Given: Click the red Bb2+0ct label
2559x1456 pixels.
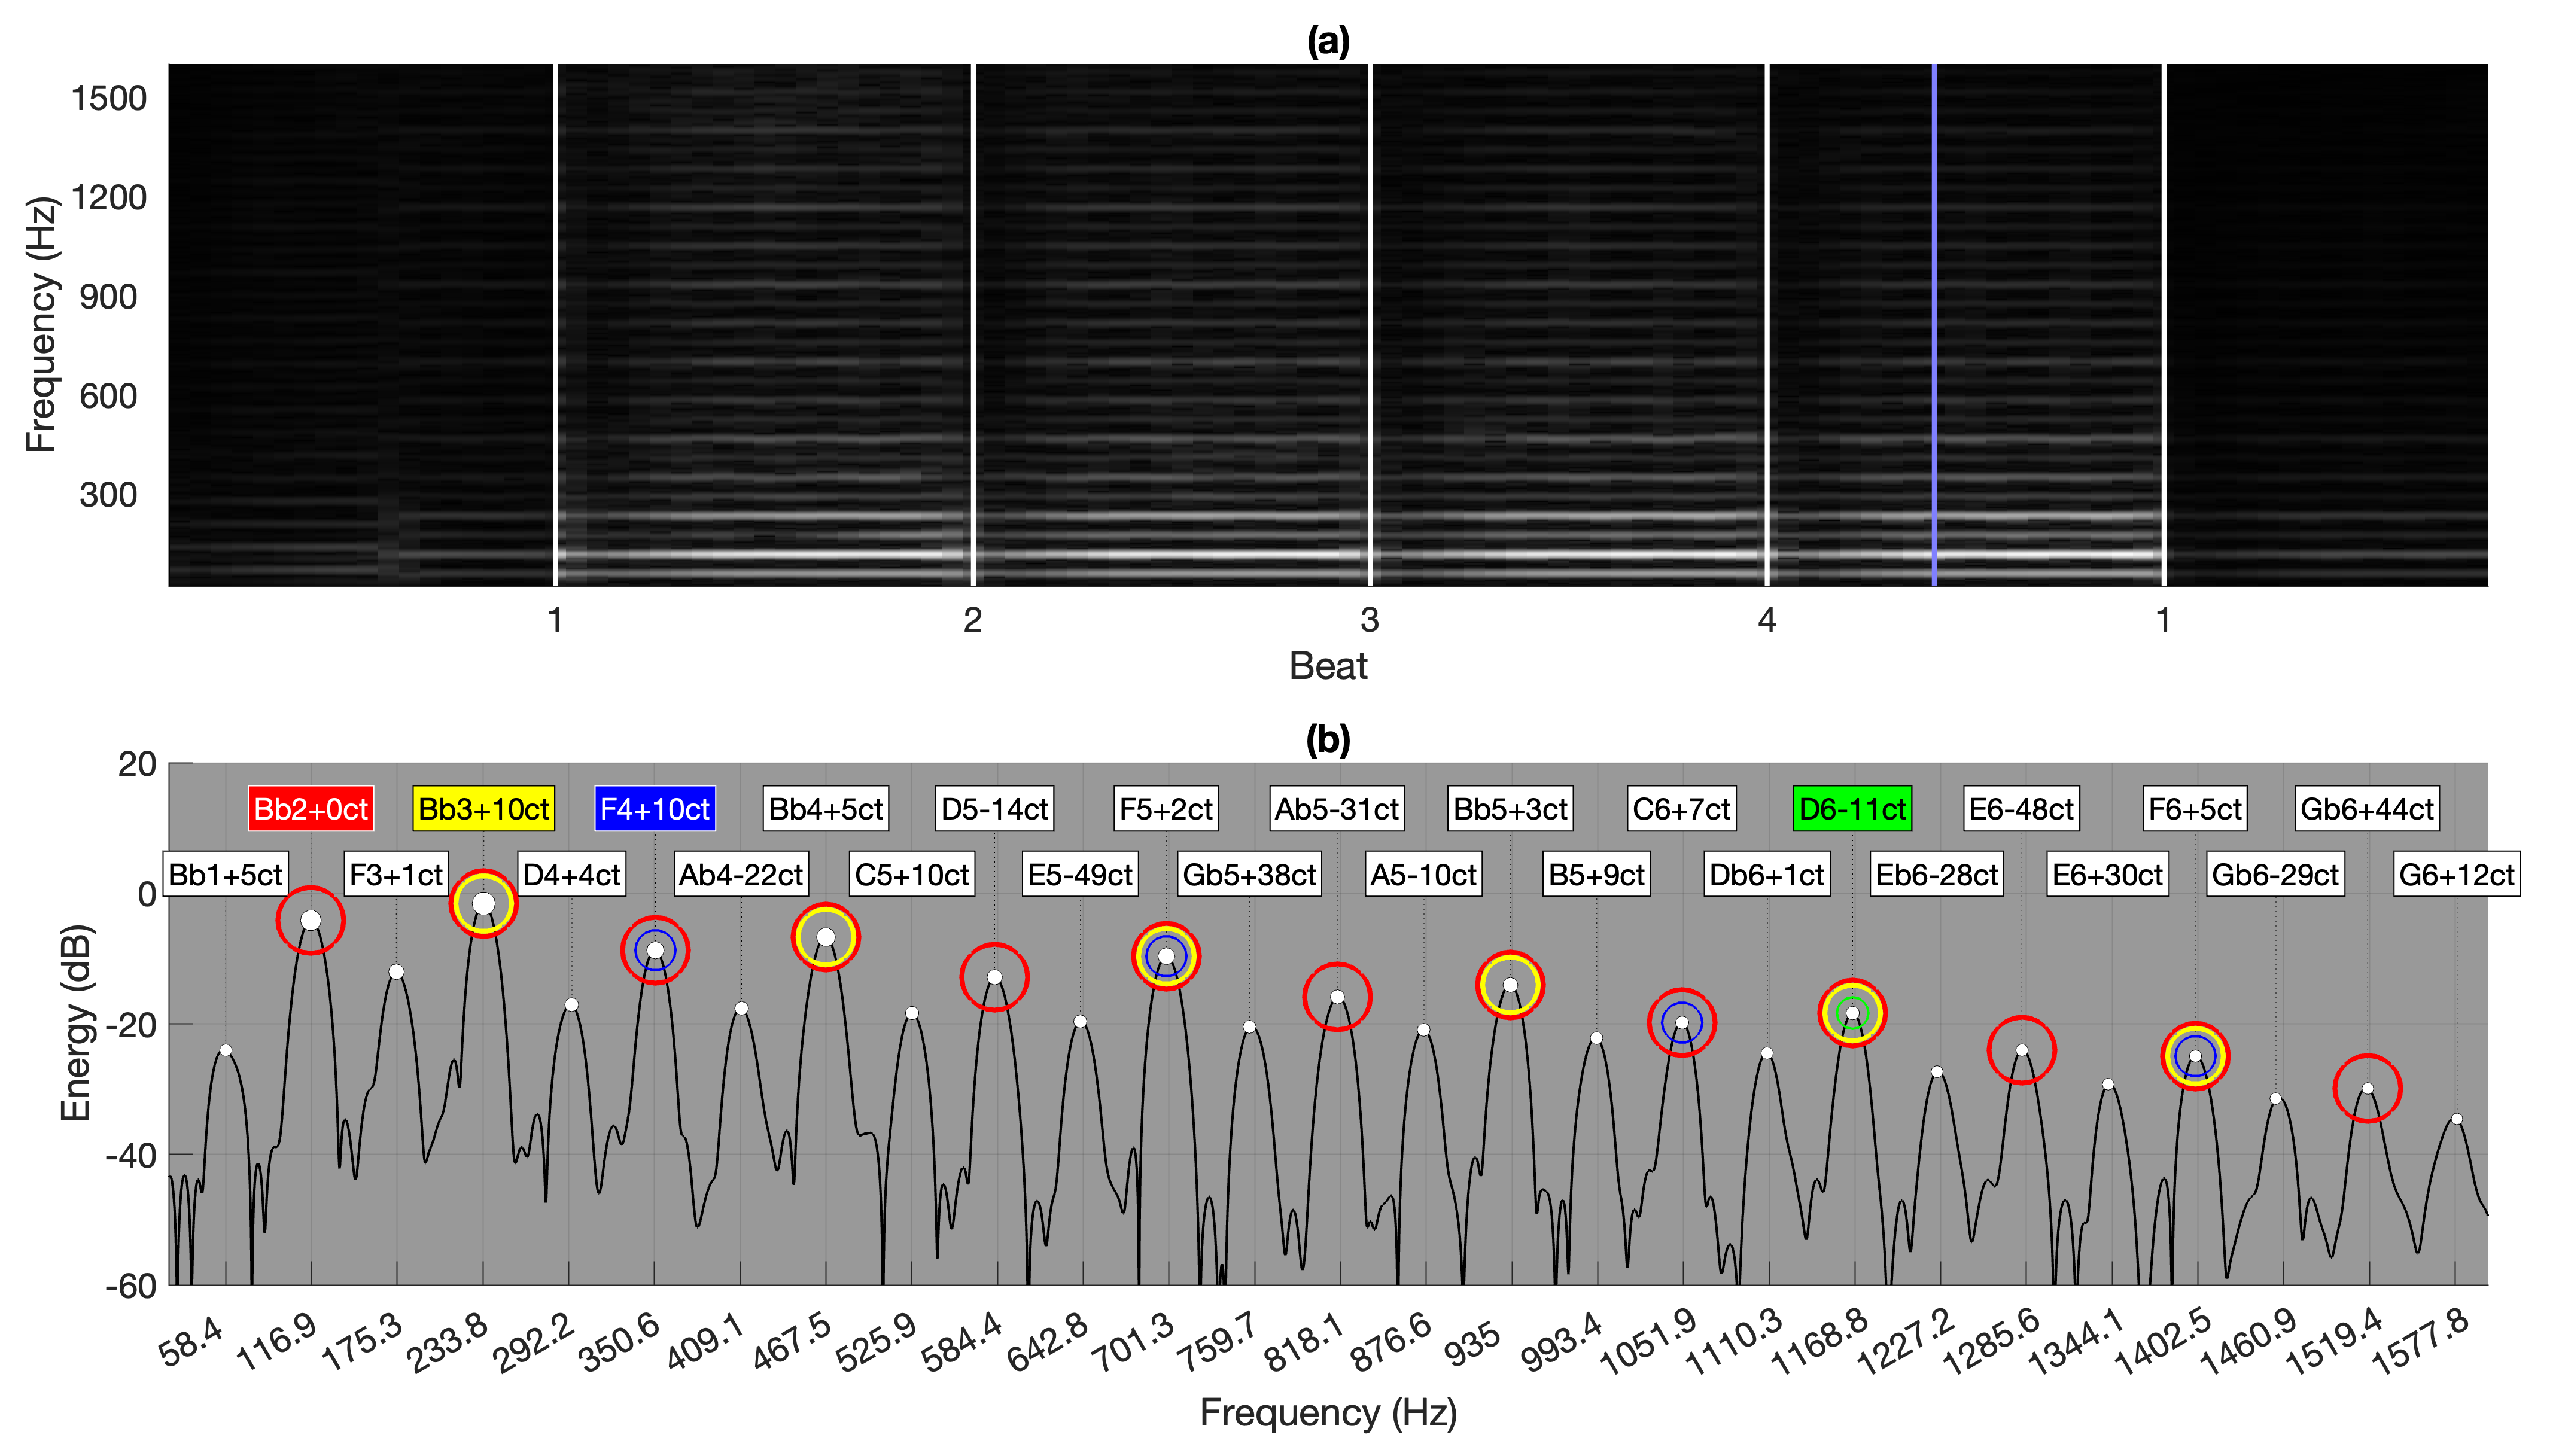Looking at the screenshot, I should click(x=310, y=809).
